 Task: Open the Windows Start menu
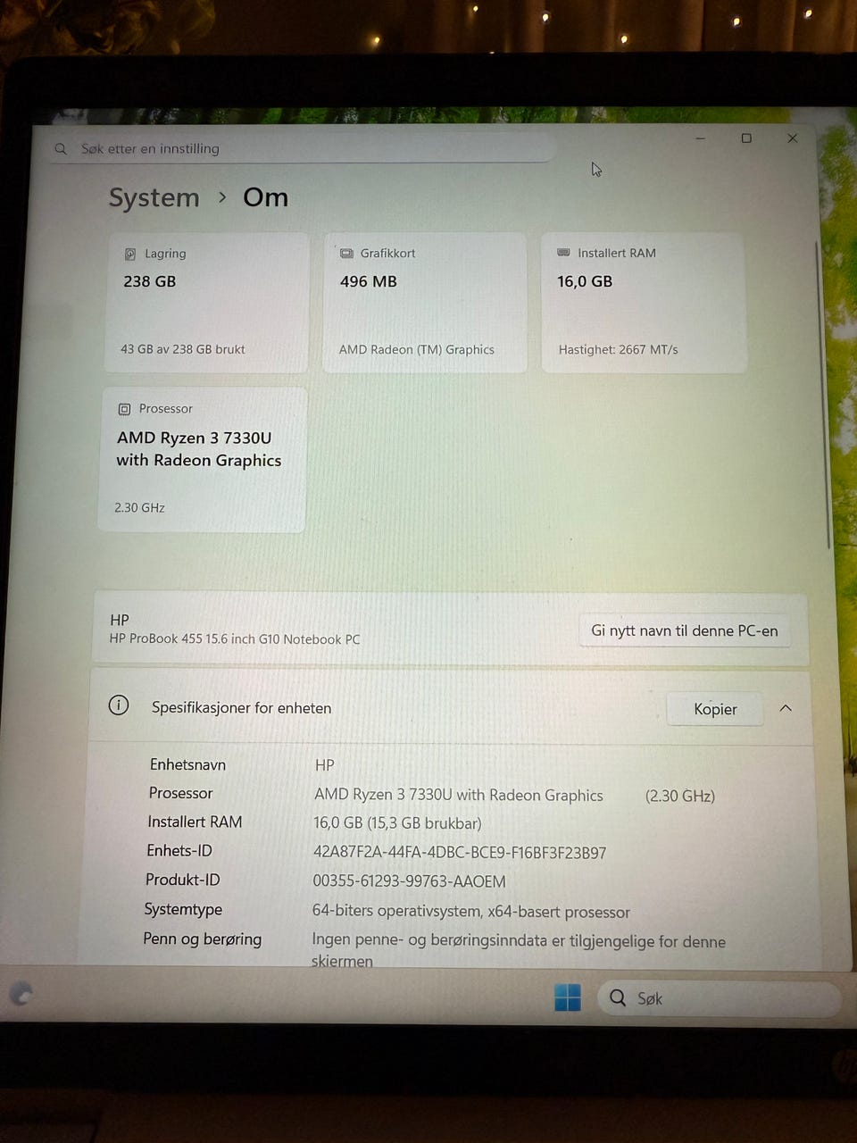[x=568, y=997]
